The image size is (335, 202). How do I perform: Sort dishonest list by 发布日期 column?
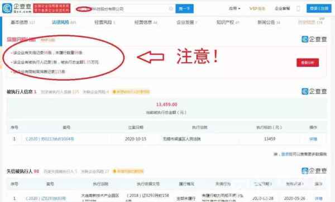[x=295, y=184]
